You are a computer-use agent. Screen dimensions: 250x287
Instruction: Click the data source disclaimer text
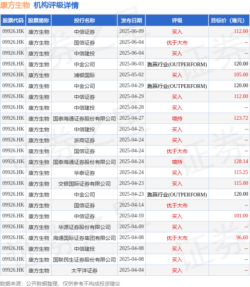[60, 284]
